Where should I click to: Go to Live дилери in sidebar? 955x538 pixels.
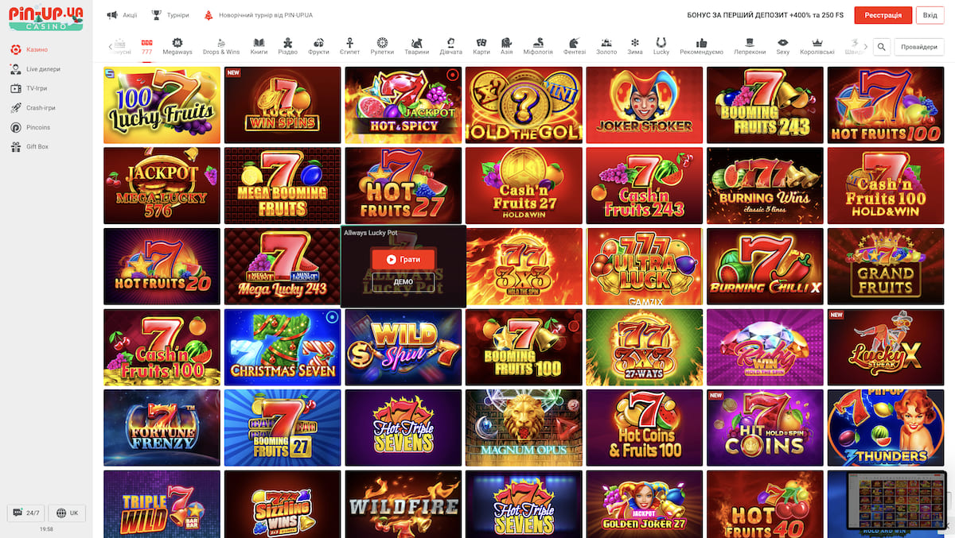[x=42, y=69]
